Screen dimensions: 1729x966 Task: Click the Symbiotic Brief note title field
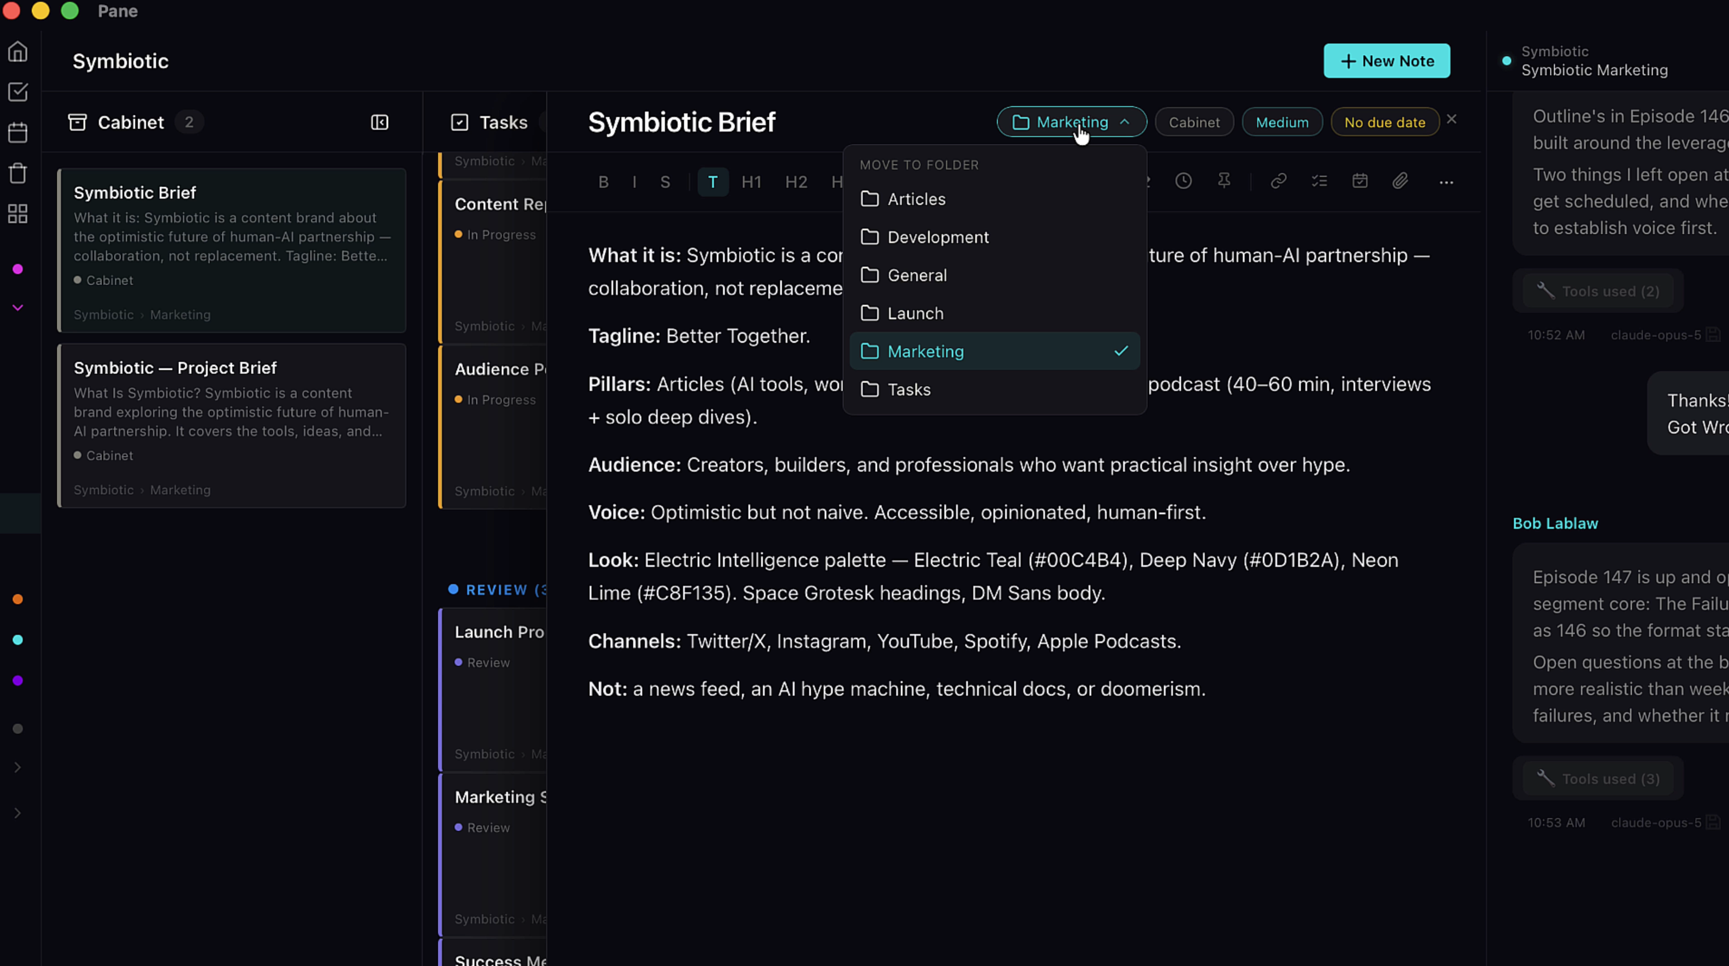pyautogui.click(x=682, y=122)
